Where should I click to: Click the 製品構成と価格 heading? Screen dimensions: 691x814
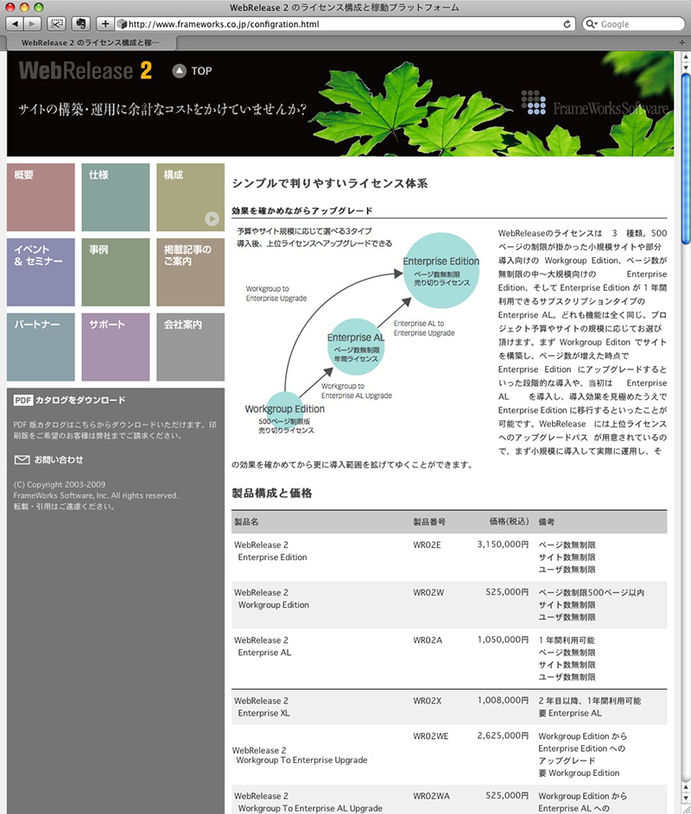click(x=272, y=493)
